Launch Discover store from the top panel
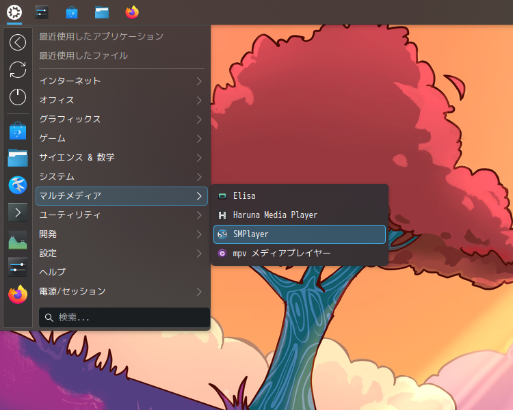 (72, 13)
